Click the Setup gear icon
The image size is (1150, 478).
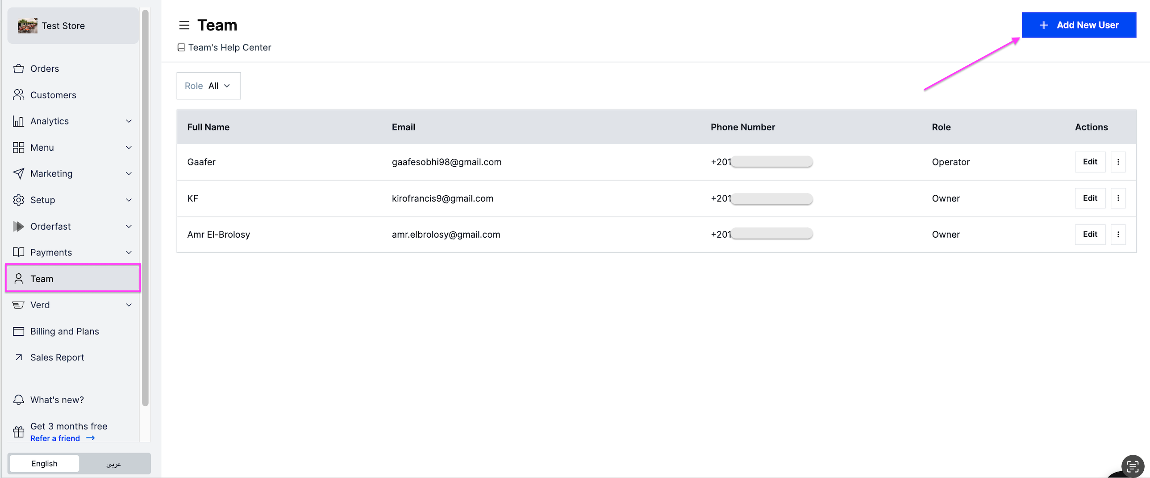click(x=18, y=200)
